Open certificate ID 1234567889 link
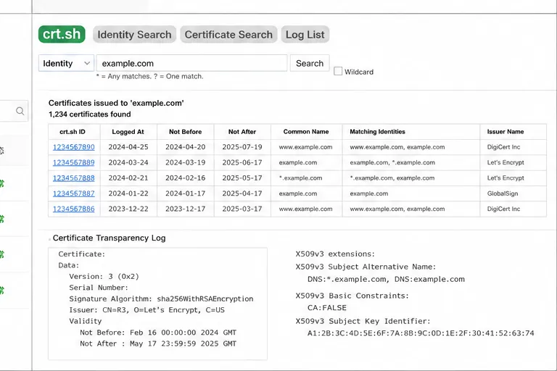Viewport: 557px width, 371px height. [x=74, y=162]
